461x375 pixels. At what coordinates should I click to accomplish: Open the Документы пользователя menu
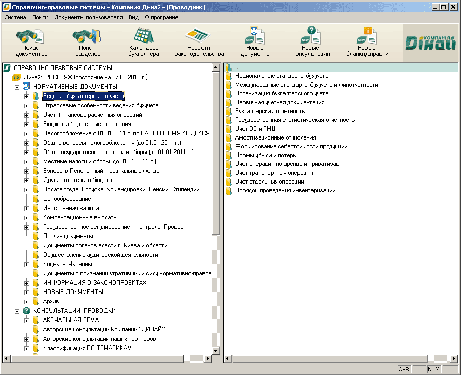point(88,17)
